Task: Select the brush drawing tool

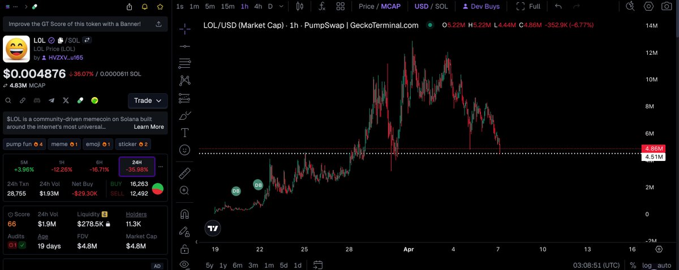Action: (184, 115)
